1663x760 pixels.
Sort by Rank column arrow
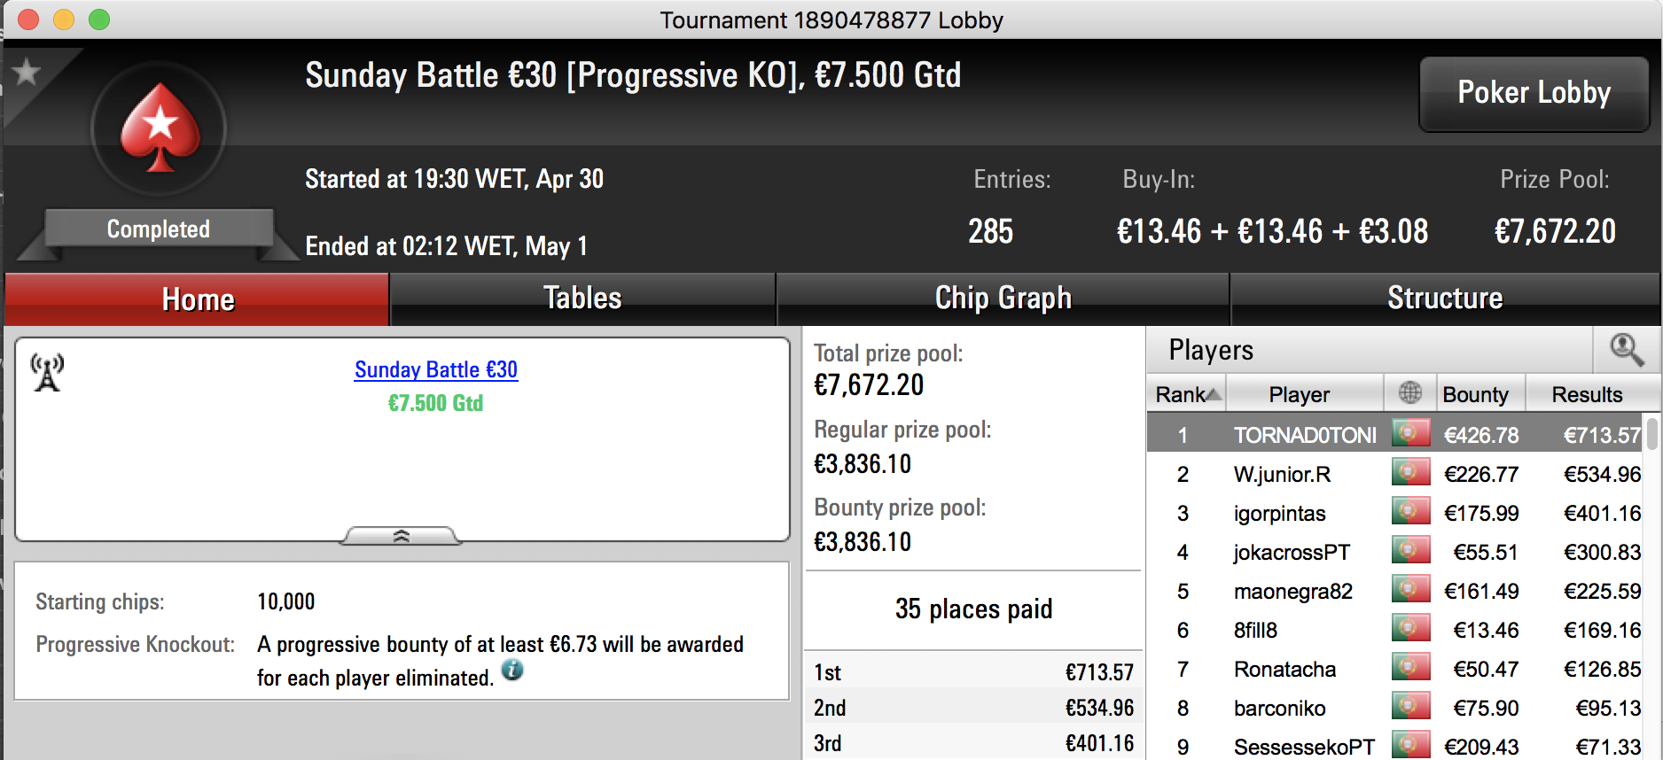point(1214,394)
